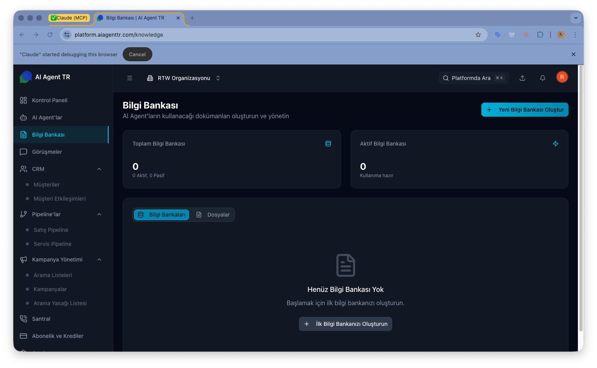
Task: Collapse the Kampanya Yönetimi section chevron
Action: click(99, 260)
